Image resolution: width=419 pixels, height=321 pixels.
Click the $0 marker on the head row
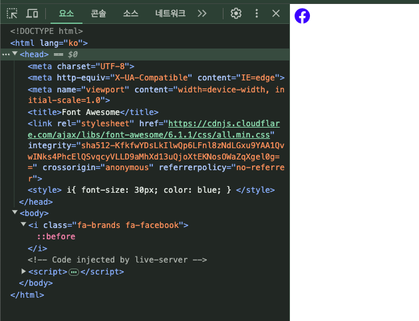(x=72, y=54)
